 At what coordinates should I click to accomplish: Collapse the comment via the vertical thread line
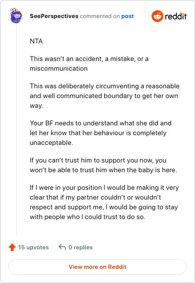click(16, 130)
